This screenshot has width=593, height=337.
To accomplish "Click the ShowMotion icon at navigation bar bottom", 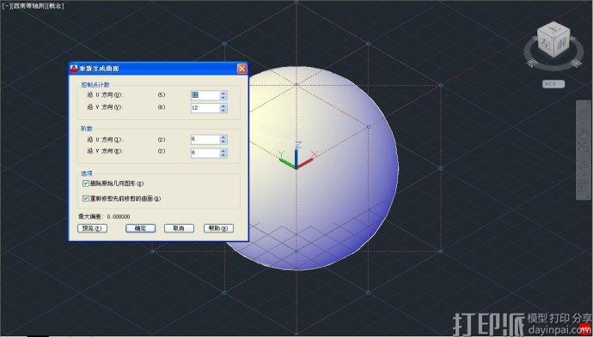I will coord(584,185).
